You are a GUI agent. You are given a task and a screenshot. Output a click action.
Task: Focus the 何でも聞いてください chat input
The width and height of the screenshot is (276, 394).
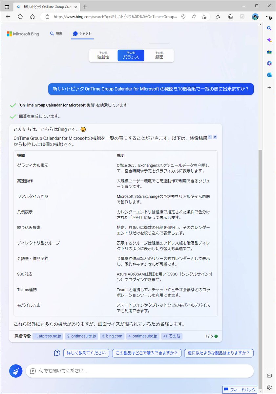[140, 371]
